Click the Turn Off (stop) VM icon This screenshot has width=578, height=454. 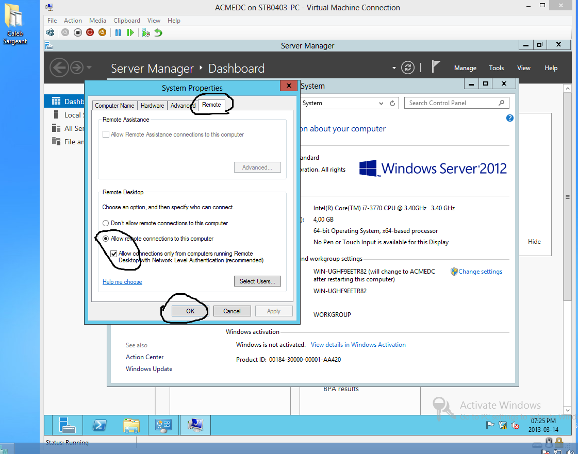tap(77, 33)
